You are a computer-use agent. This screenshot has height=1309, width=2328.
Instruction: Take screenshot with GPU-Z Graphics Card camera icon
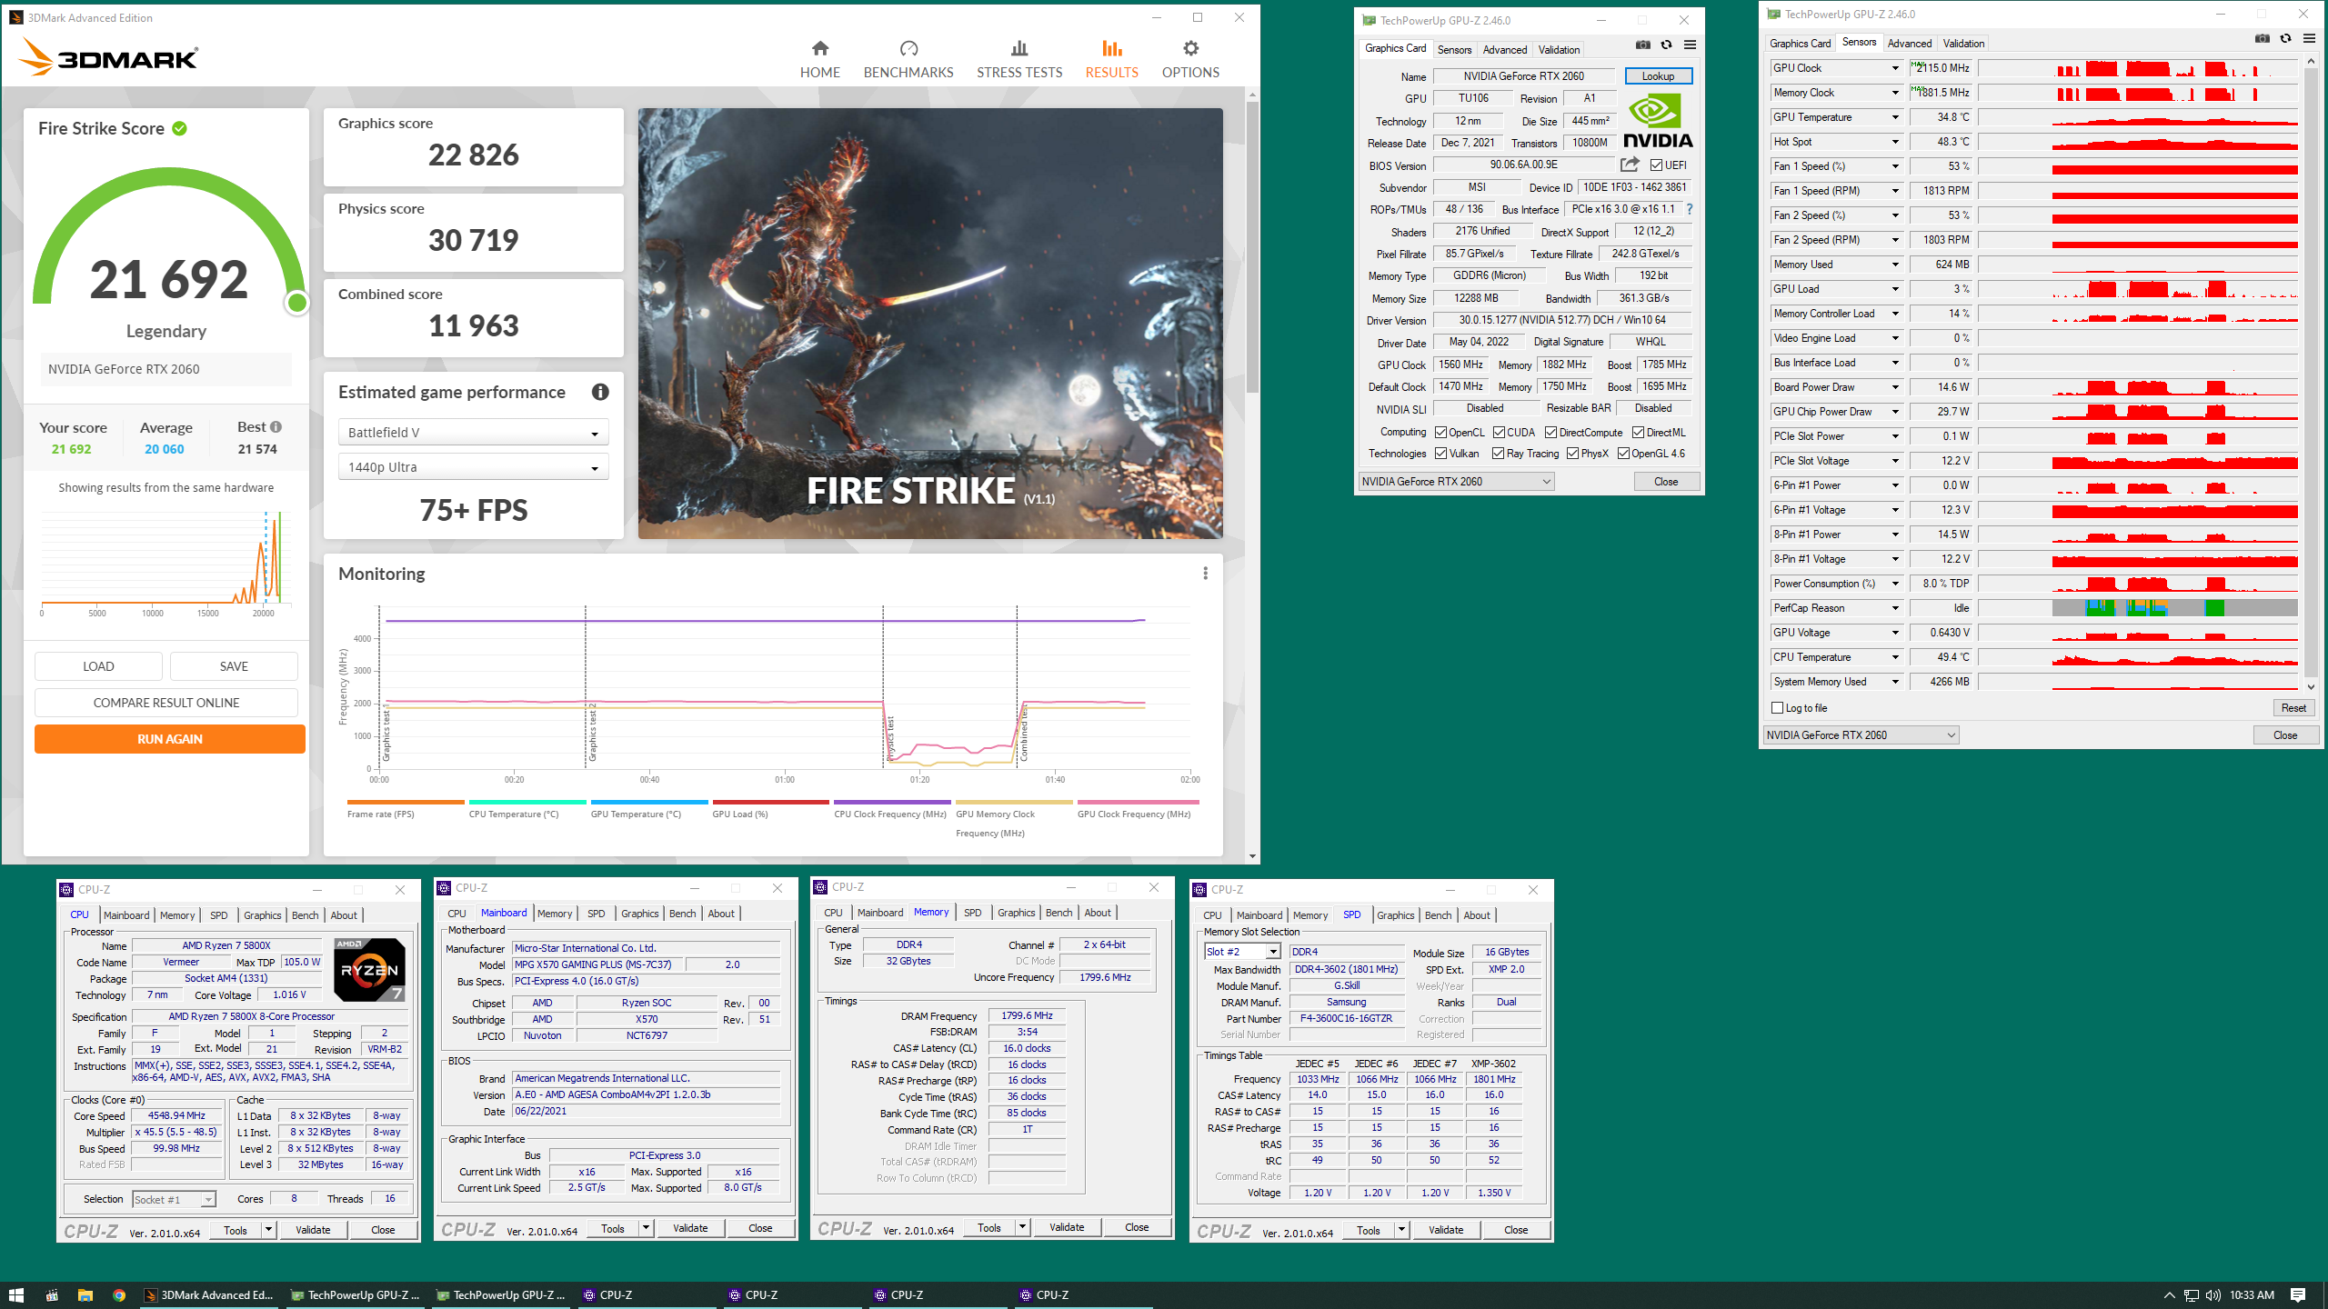[1643, 45]
